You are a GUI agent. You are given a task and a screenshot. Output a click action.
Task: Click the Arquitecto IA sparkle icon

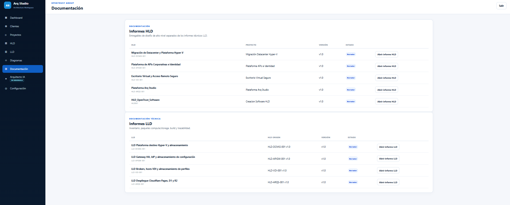pyautogui.click(x=6, y=79)
